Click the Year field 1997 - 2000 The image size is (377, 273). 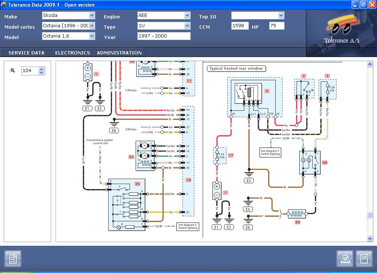pos(164,36)
